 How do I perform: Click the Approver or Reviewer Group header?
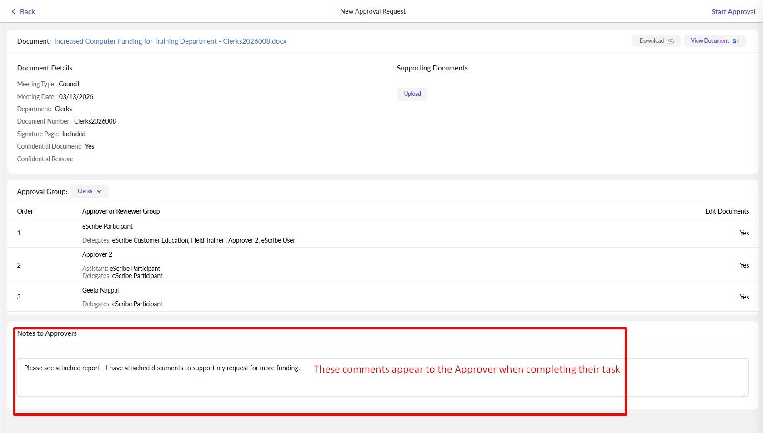(120, 211)
